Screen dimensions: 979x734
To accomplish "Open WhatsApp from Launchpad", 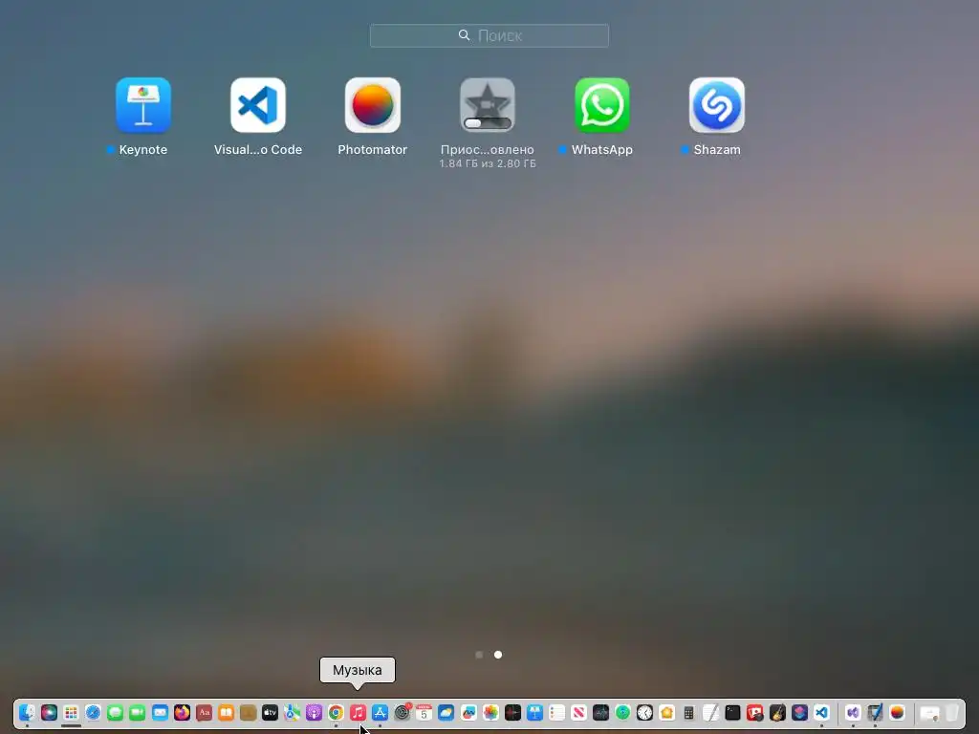I will click(x=602, y=105).
